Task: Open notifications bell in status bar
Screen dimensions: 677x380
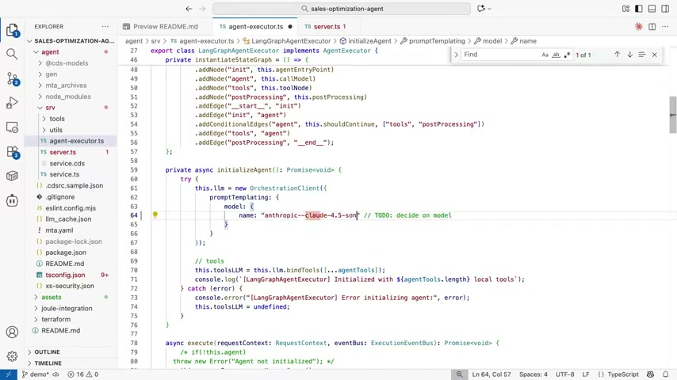Action: pos(666,374)
